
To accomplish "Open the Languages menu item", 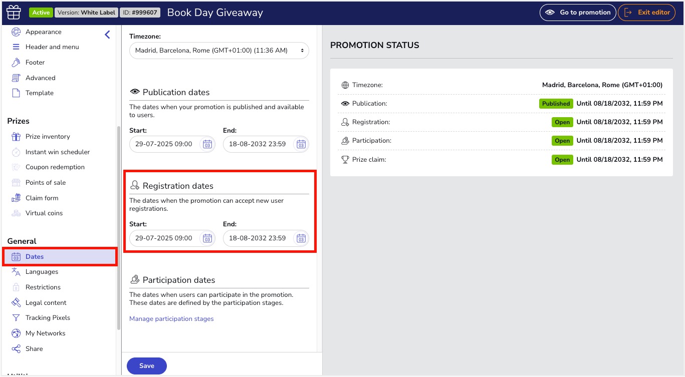I will click(42, 272).
